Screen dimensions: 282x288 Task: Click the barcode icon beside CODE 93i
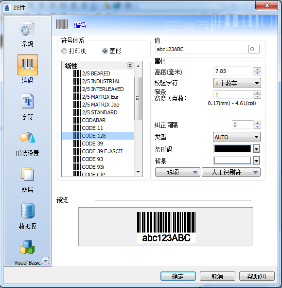click(77, 167)
